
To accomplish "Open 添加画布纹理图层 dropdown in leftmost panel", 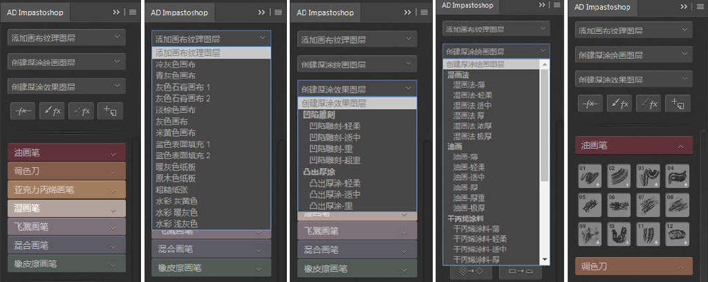I will tap(67, 37).
